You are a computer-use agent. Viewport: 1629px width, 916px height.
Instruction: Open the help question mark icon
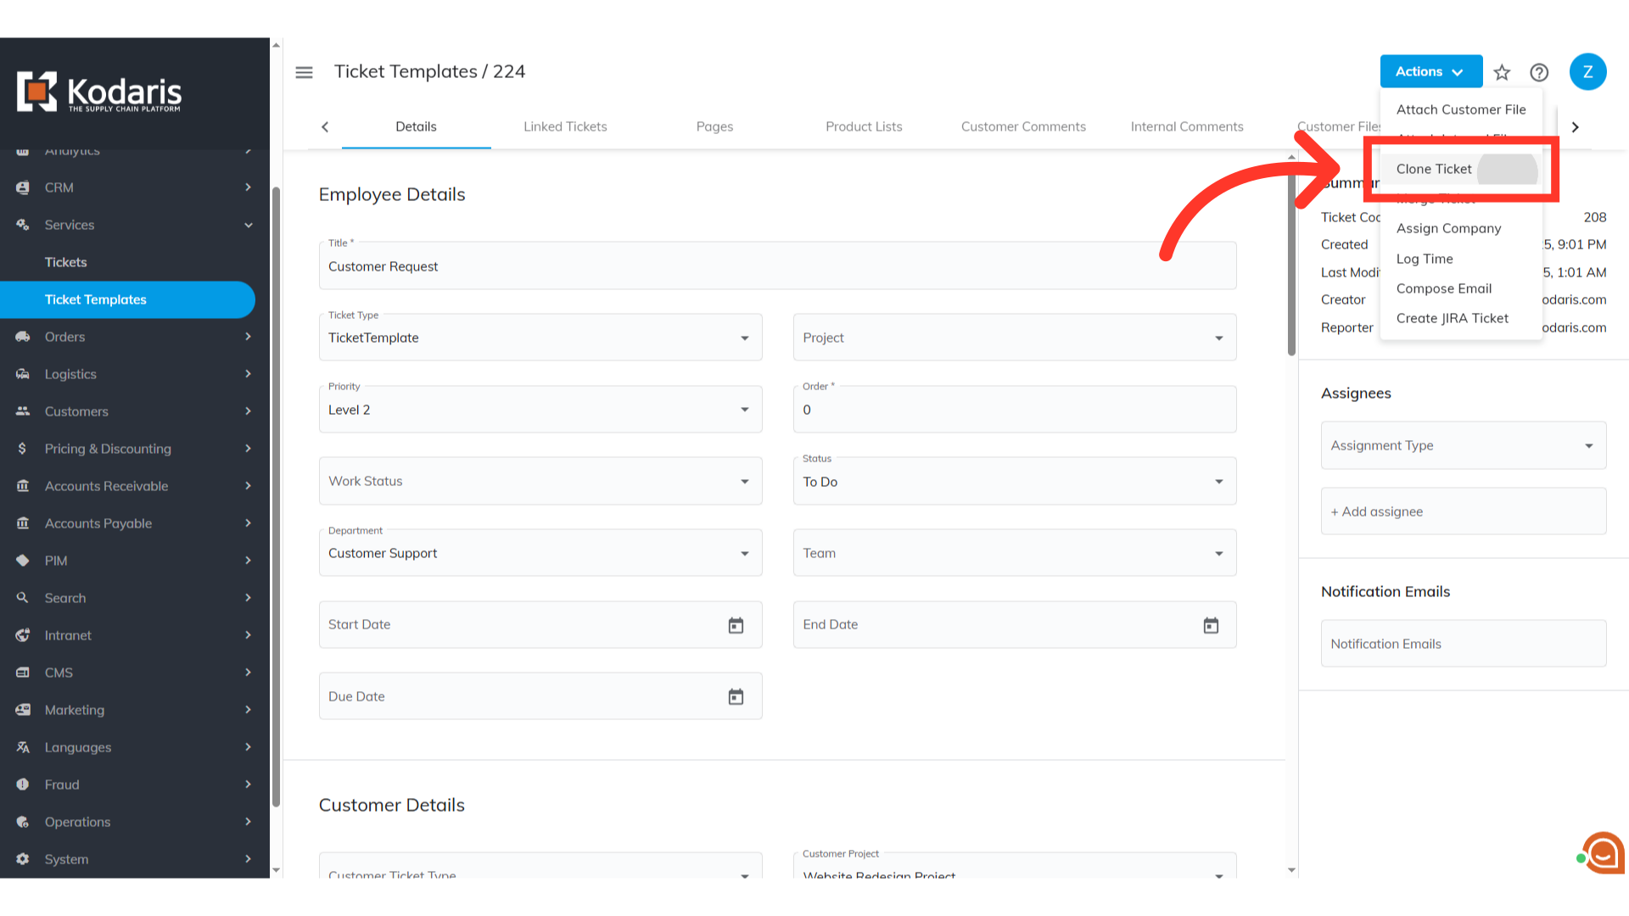coord(1539,72)
